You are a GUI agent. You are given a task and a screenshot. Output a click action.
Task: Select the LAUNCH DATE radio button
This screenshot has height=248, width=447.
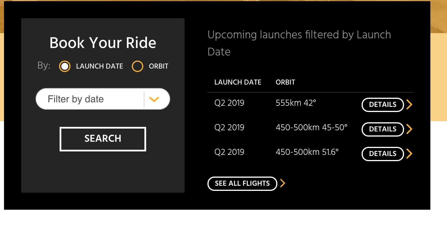coord(65,66)
